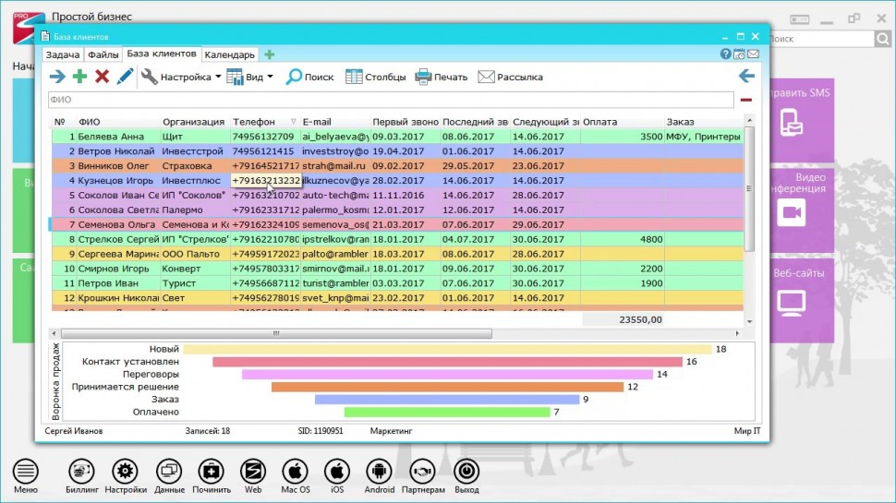The height and width of the screenshot is (503, 896).
Task: Click the Выход exit button
Action: click(x=466, y=471)
